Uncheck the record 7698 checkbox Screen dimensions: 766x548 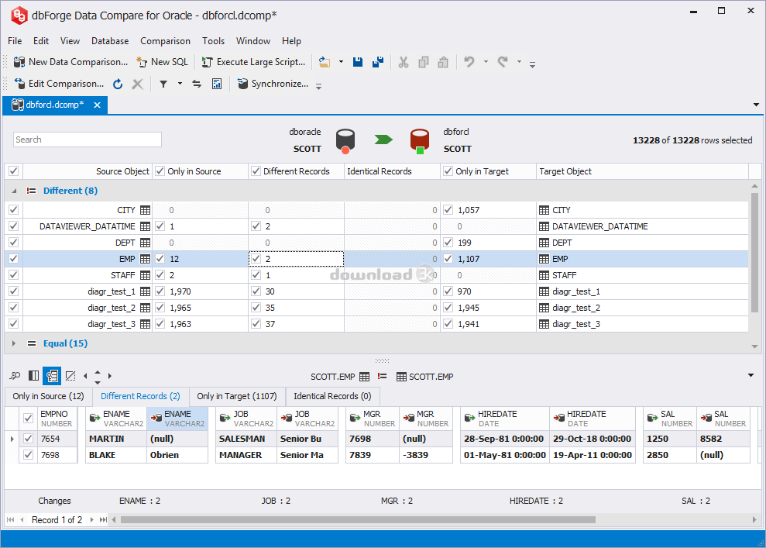tap(29, 455)
